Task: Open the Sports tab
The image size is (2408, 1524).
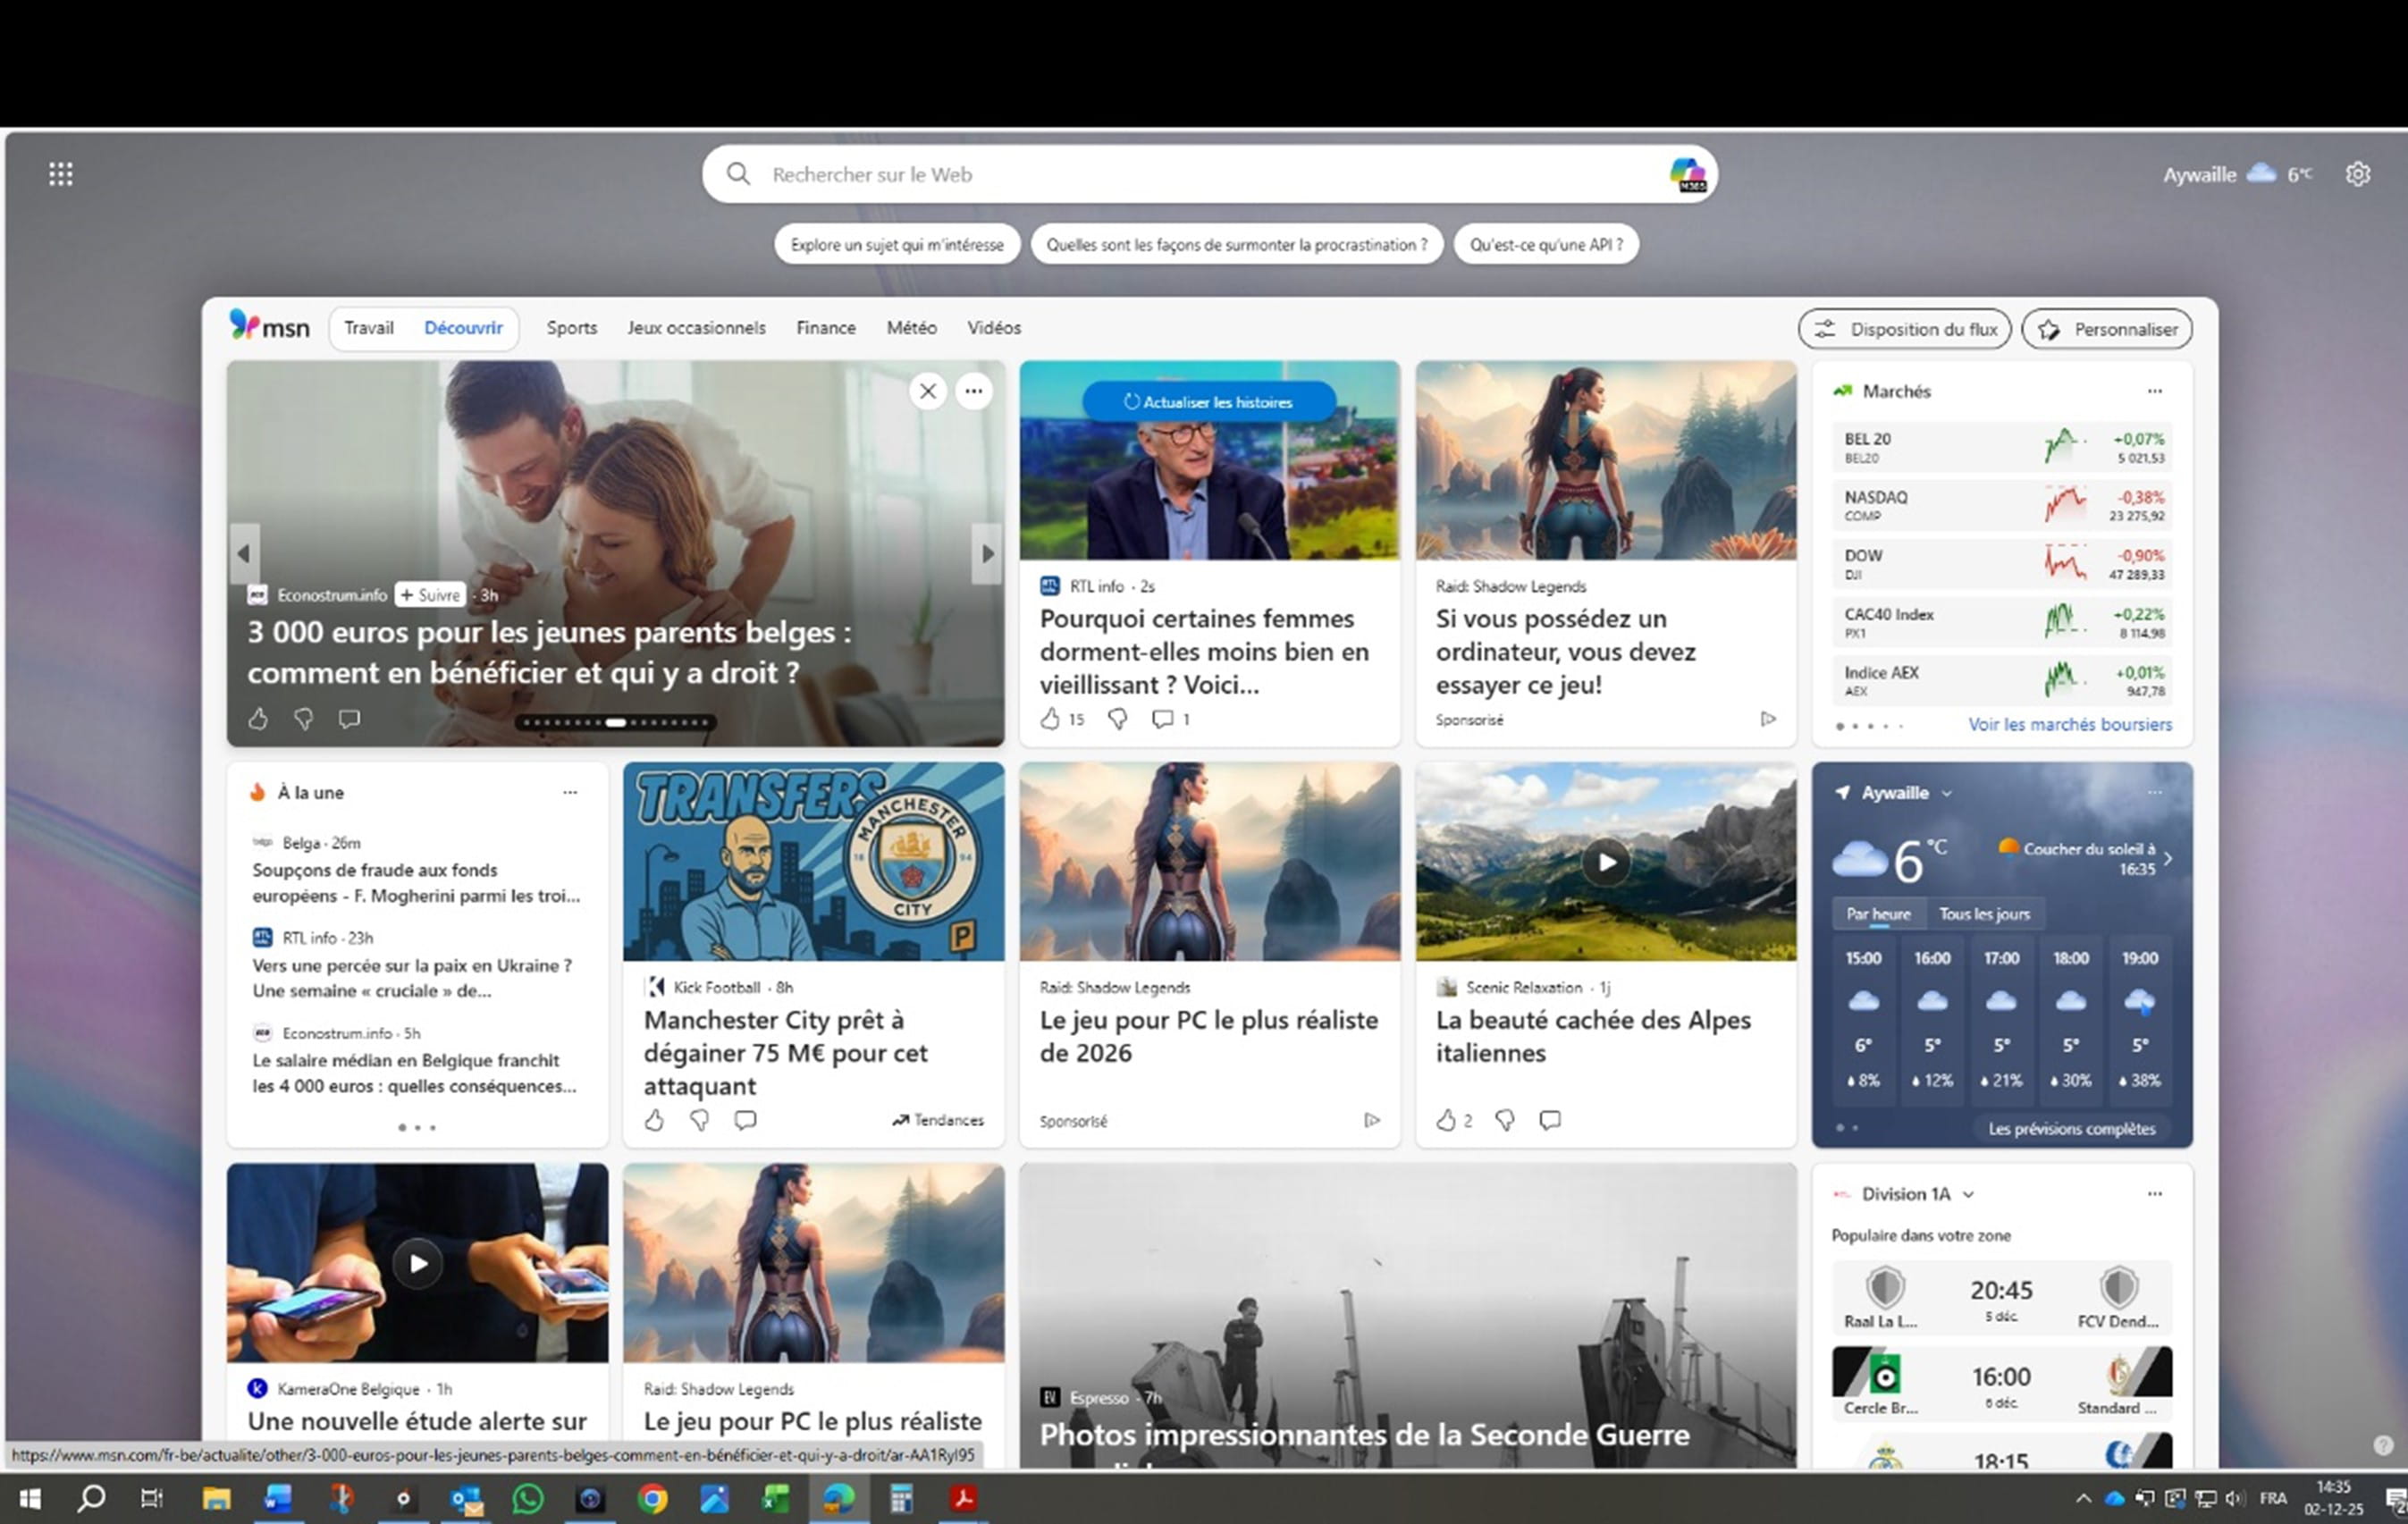Action: click(571, 328)
